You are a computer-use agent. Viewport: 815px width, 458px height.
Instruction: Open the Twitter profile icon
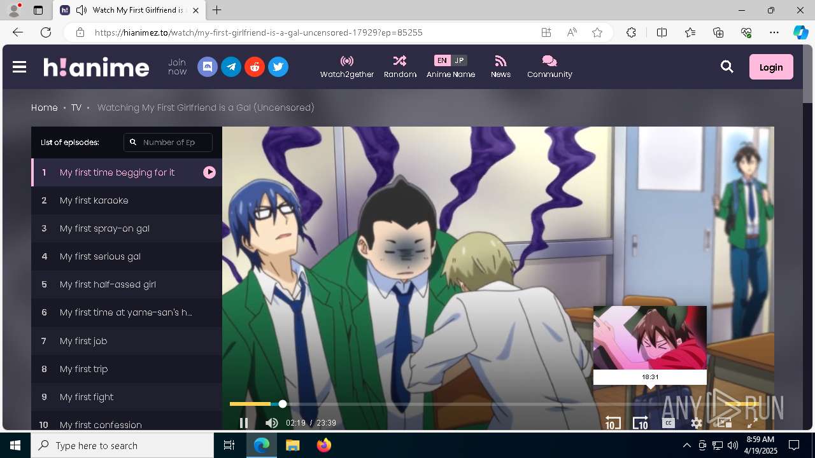click(x=278, y=67)
